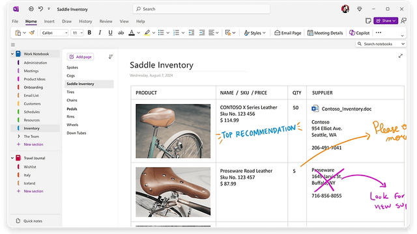417x234 pixels.
Task: Click the paragraph alignment icon
Action: pyautogui.click(x=211, y=32)
